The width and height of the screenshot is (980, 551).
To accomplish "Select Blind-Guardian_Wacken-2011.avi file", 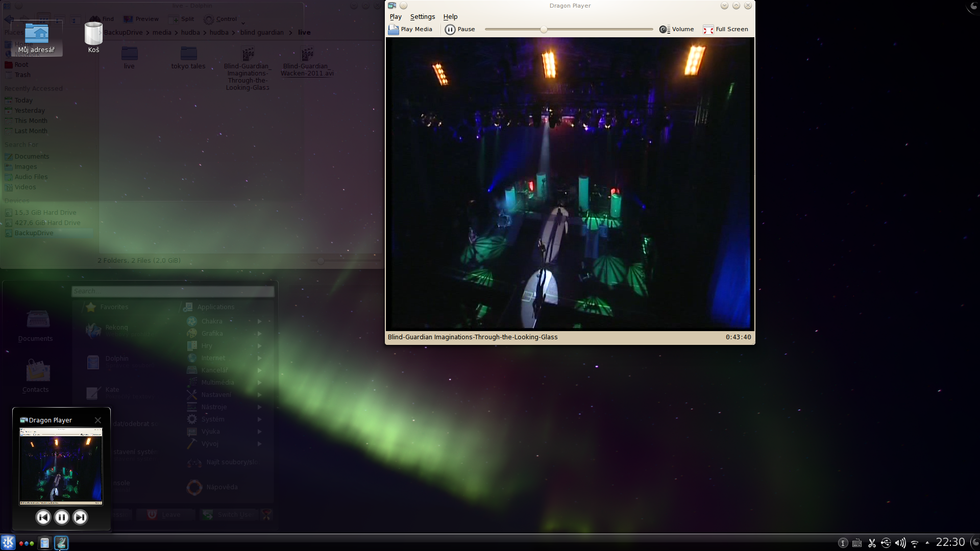I will (x=307, y=61).
